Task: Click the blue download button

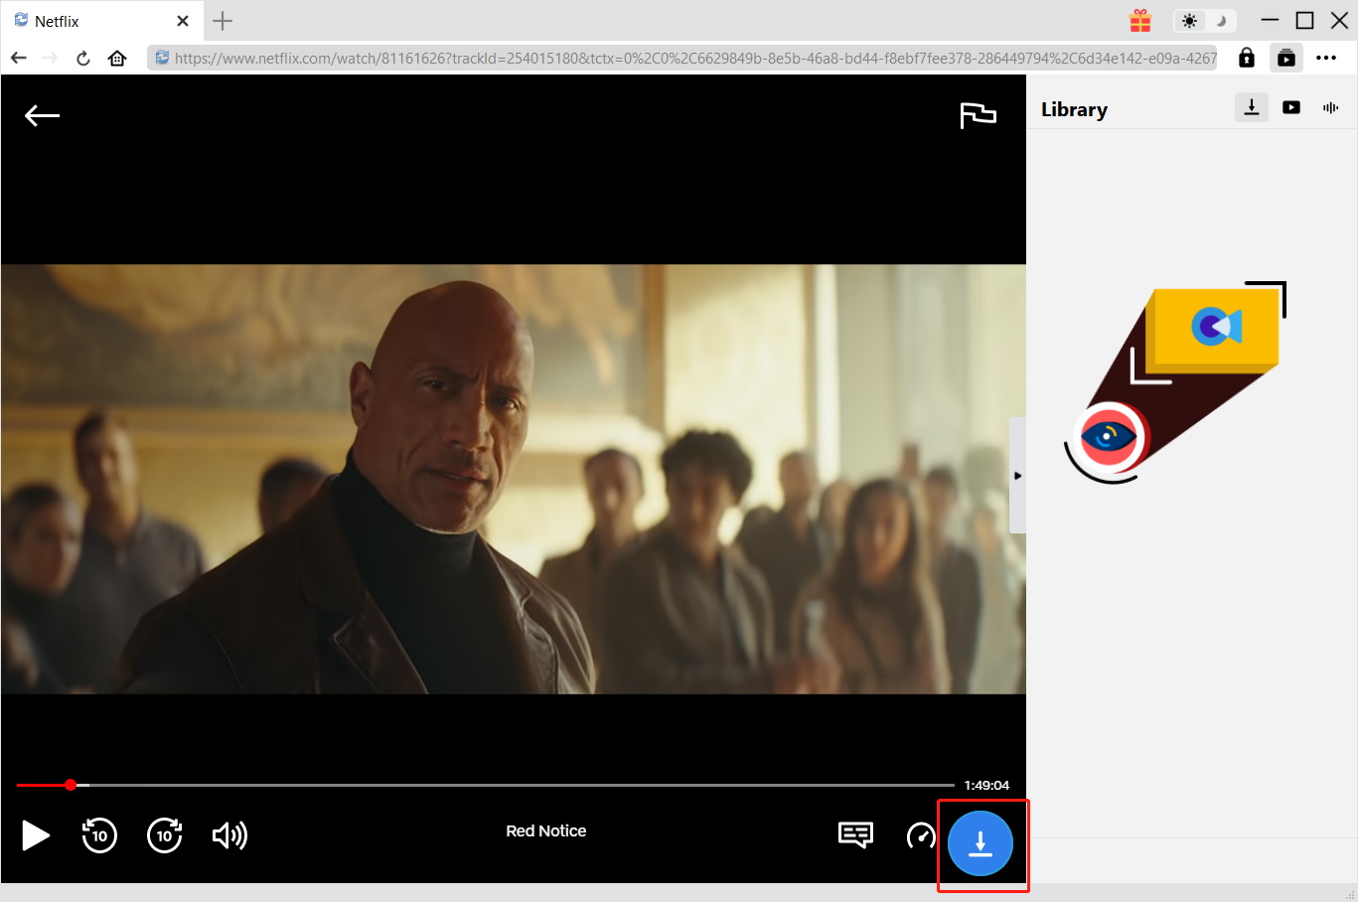Action: [981, 844]
